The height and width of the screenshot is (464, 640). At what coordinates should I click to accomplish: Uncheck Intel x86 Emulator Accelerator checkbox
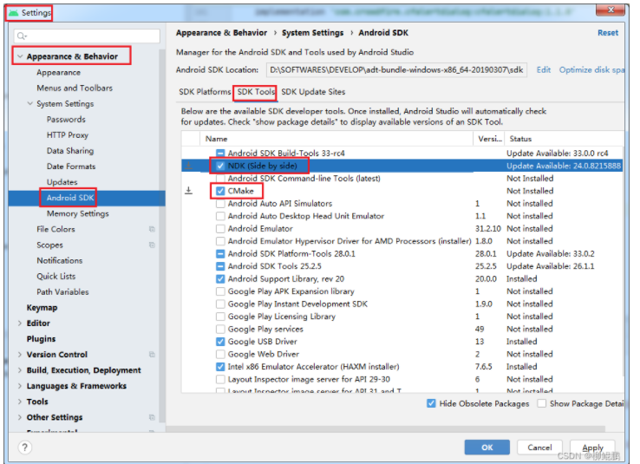click(220, 367)
